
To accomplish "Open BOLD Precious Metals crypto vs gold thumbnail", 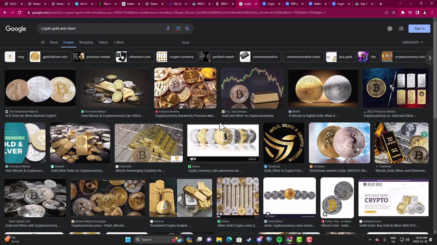I will point(395,88).
